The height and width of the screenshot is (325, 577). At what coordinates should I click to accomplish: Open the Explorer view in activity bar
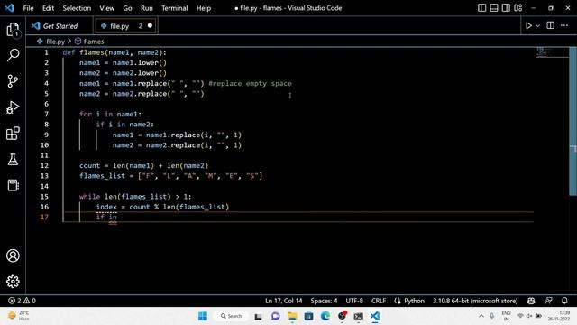pyautogui.click(x=13, y=30)
